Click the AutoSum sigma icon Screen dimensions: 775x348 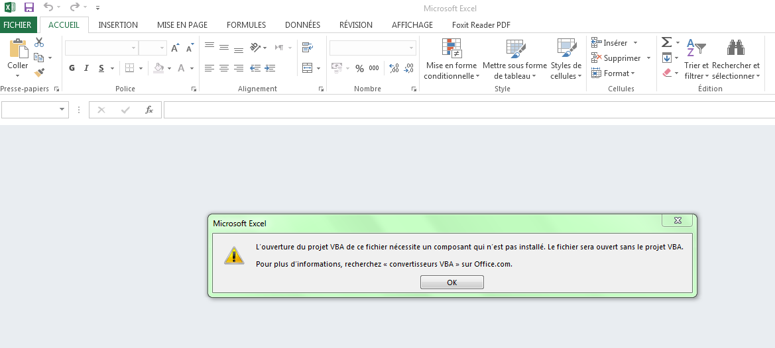(667, 42)
